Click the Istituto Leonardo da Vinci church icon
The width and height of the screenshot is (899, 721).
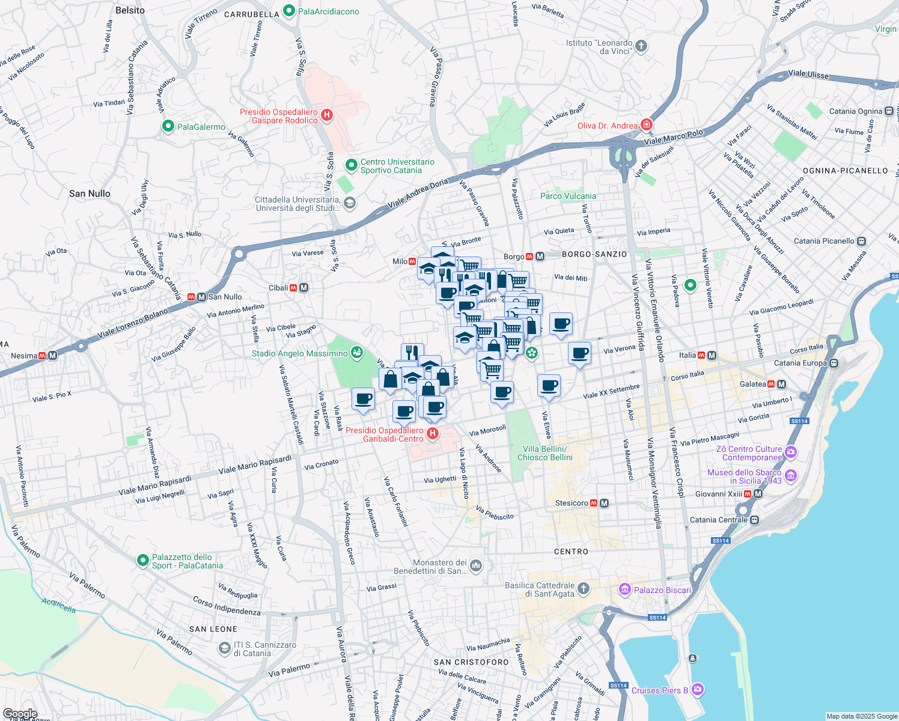click(x=641, y=46)
